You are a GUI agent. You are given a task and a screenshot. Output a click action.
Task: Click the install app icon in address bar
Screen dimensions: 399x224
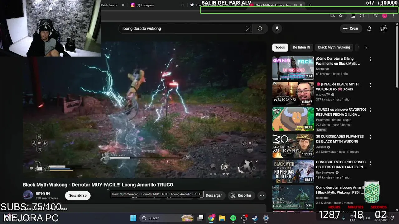coord(333,16)
